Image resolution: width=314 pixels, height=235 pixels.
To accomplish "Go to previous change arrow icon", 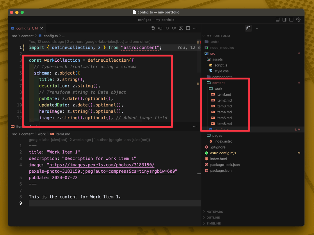I will coord(160,28).
